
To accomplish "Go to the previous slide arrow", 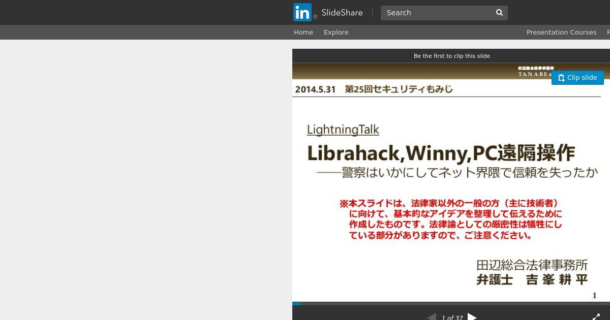I will (432, 317).
